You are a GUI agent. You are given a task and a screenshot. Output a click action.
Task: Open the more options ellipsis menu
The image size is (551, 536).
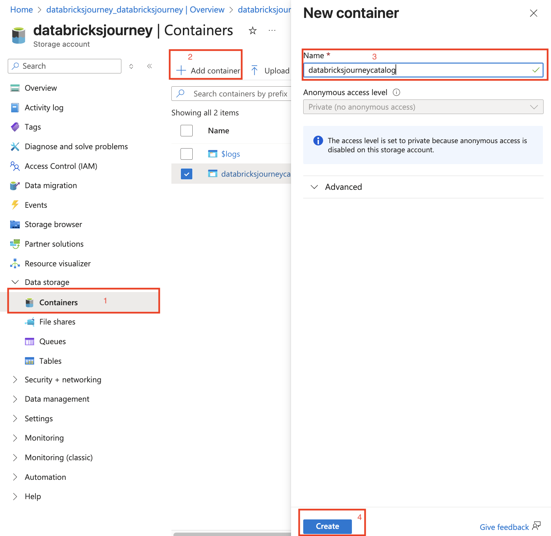[x=272, y=31]
